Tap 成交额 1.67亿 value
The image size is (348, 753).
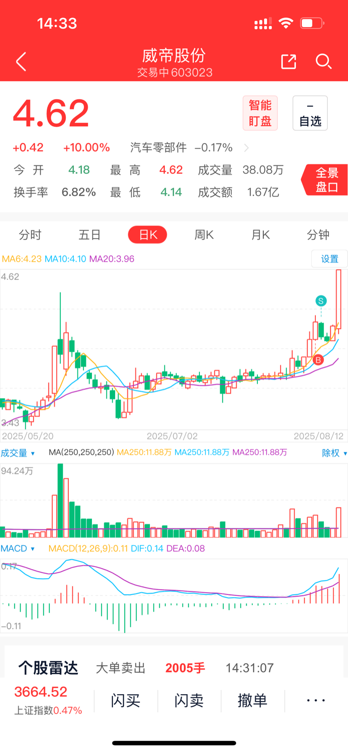pos(263,192)
